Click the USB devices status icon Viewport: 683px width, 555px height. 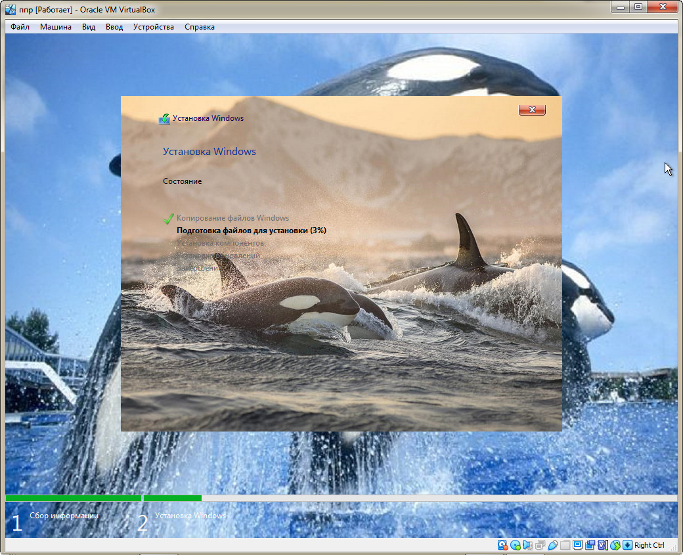pos(552,545)
